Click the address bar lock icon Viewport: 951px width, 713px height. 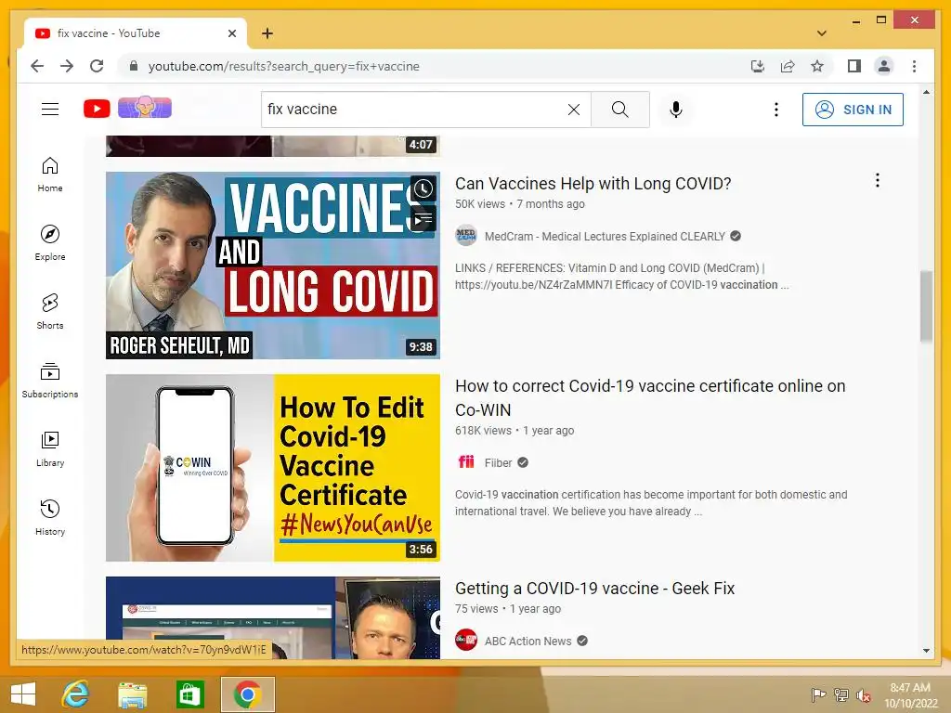(134, 66)
